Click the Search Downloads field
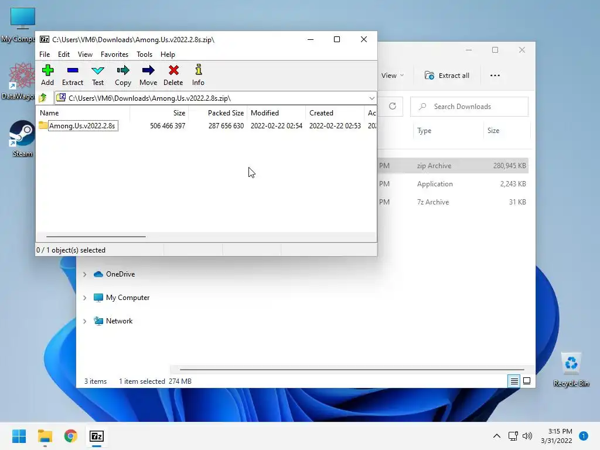 tap(469, 107)
